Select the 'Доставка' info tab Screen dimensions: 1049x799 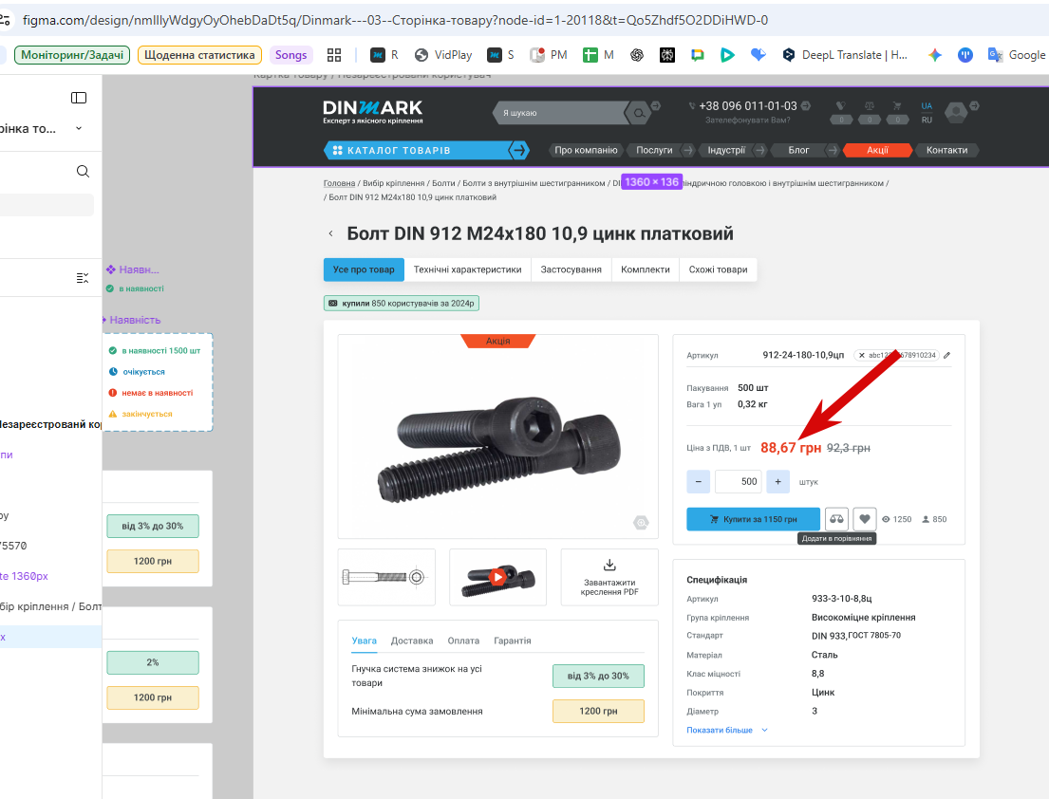point(412,641)
